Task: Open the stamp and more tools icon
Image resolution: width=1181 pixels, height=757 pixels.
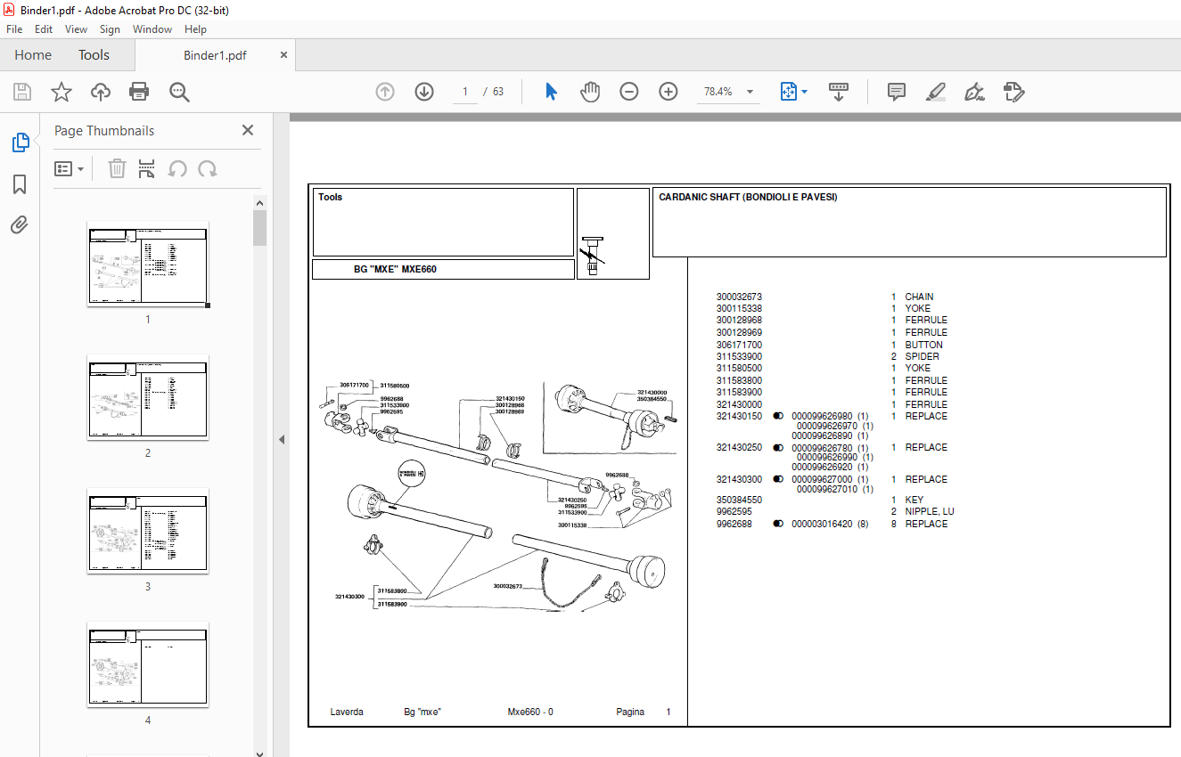Action: point(1014,92)
